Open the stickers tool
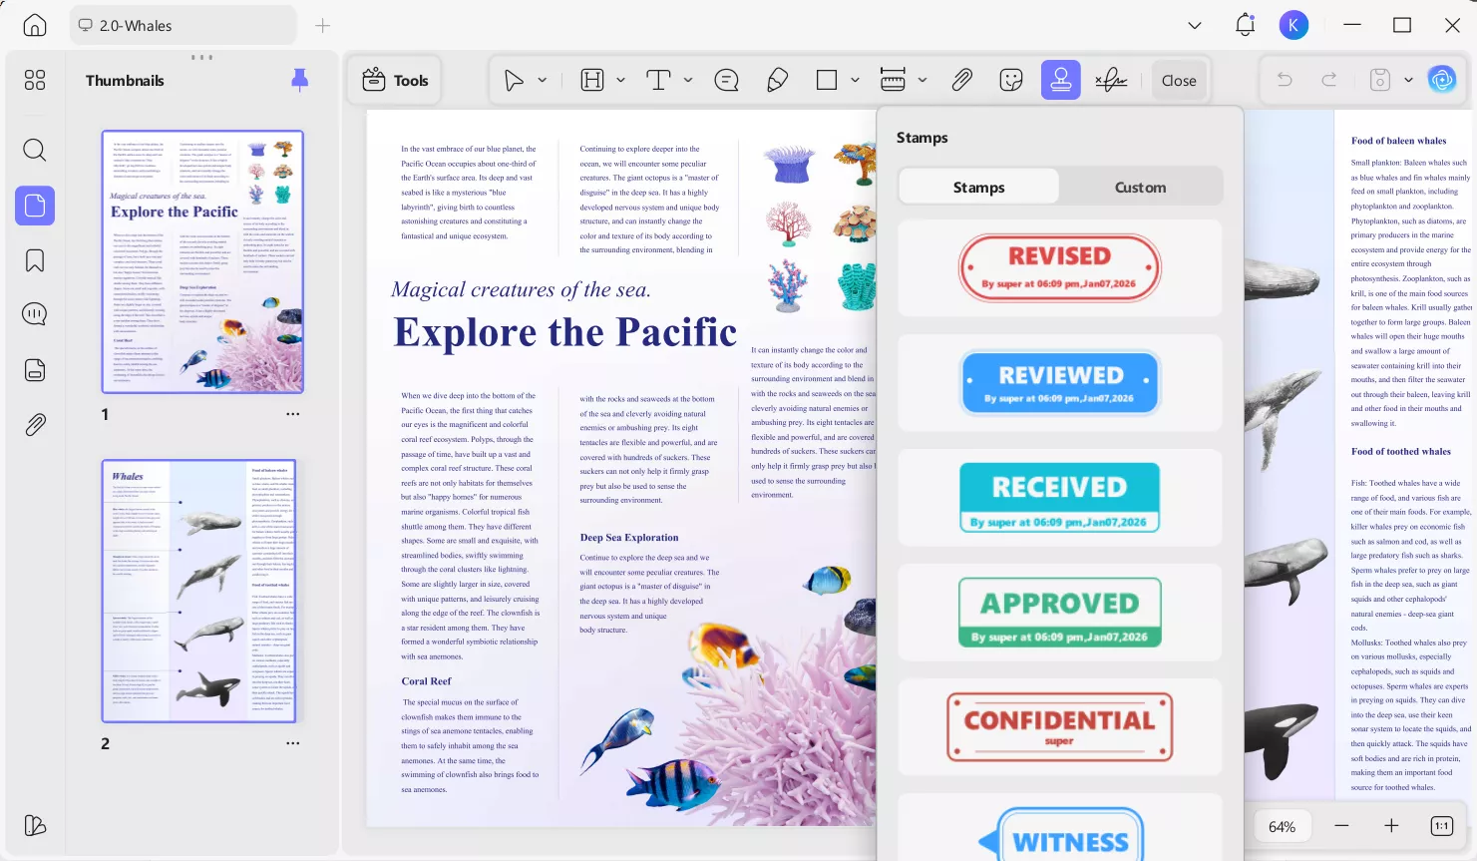Image resolution: width=1477 pixels, height=861 pixels. [x=1011, y=81]
